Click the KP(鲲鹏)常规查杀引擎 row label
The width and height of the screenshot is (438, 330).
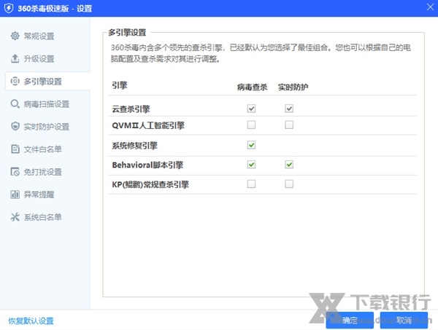pos(150,184)
